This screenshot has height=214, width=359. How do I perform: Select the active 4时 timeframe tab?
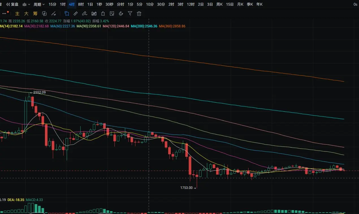coord(72,4)
